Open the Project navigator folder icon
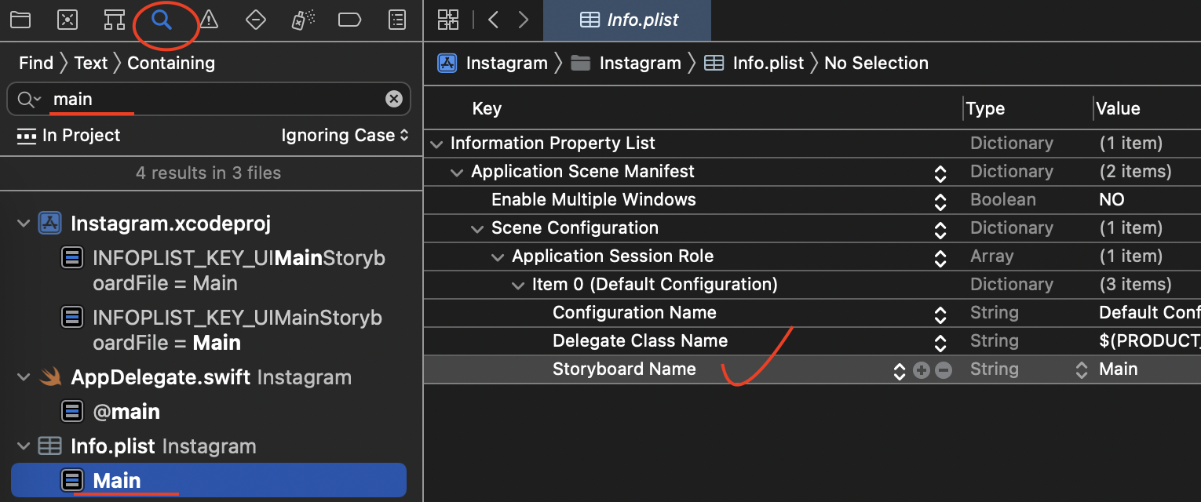Viewport: 1201px width, 502px height. click(20, 20)
